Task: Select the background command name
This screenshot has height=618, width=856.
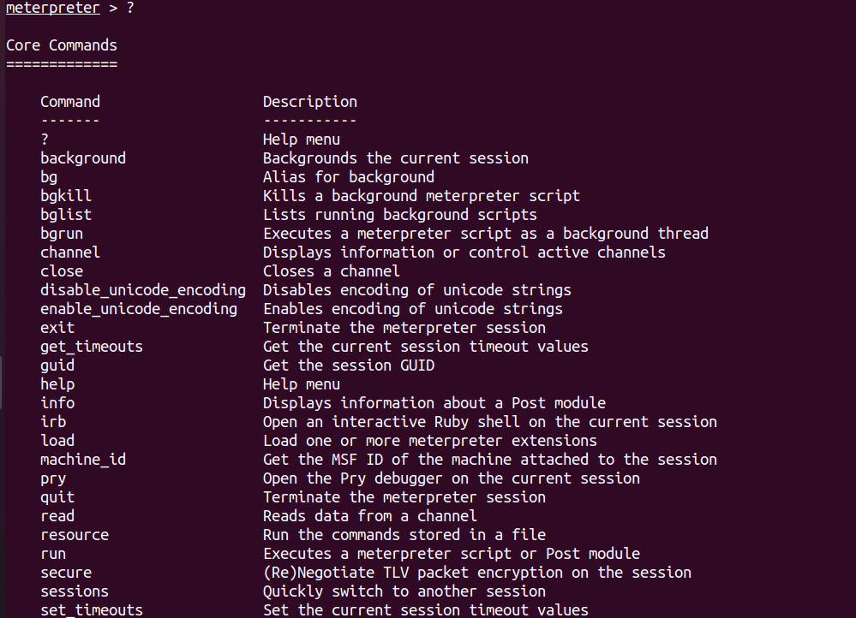Action: (x=83, y=158)
